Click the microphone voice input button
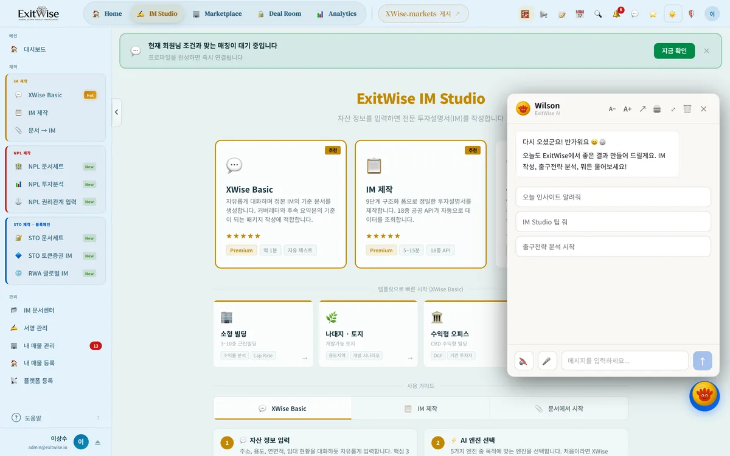 [x=547, y=361]
